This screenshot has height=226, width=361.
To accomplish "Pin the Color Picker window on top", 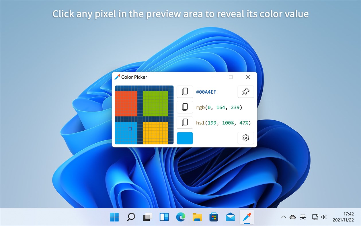I will click(x=246, y=92).
